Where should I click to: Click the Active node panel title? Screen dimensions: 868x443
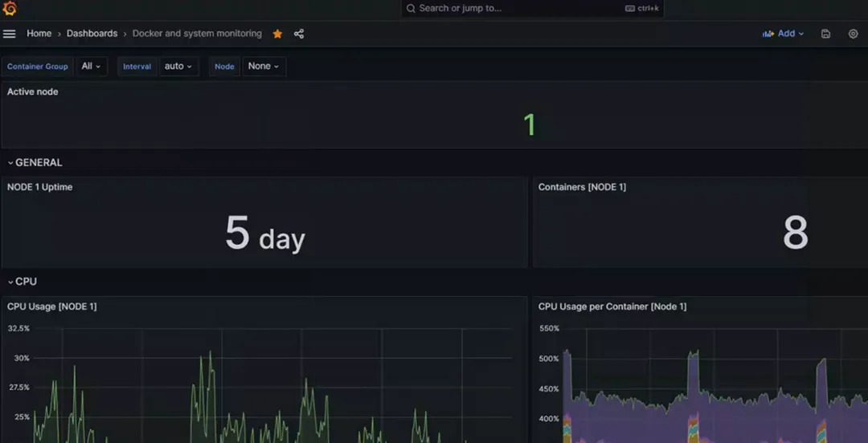tap(33, 91)
